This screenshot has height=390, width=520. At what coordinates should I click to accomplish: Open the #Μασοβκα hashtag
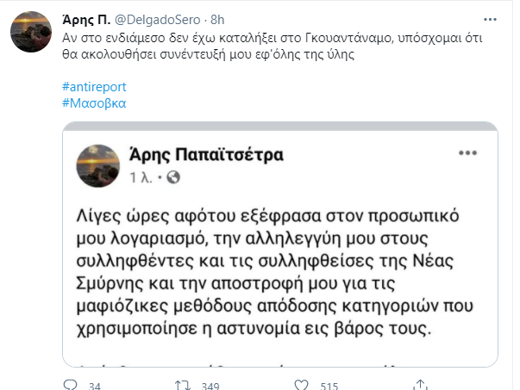click(x=94, y=103)
